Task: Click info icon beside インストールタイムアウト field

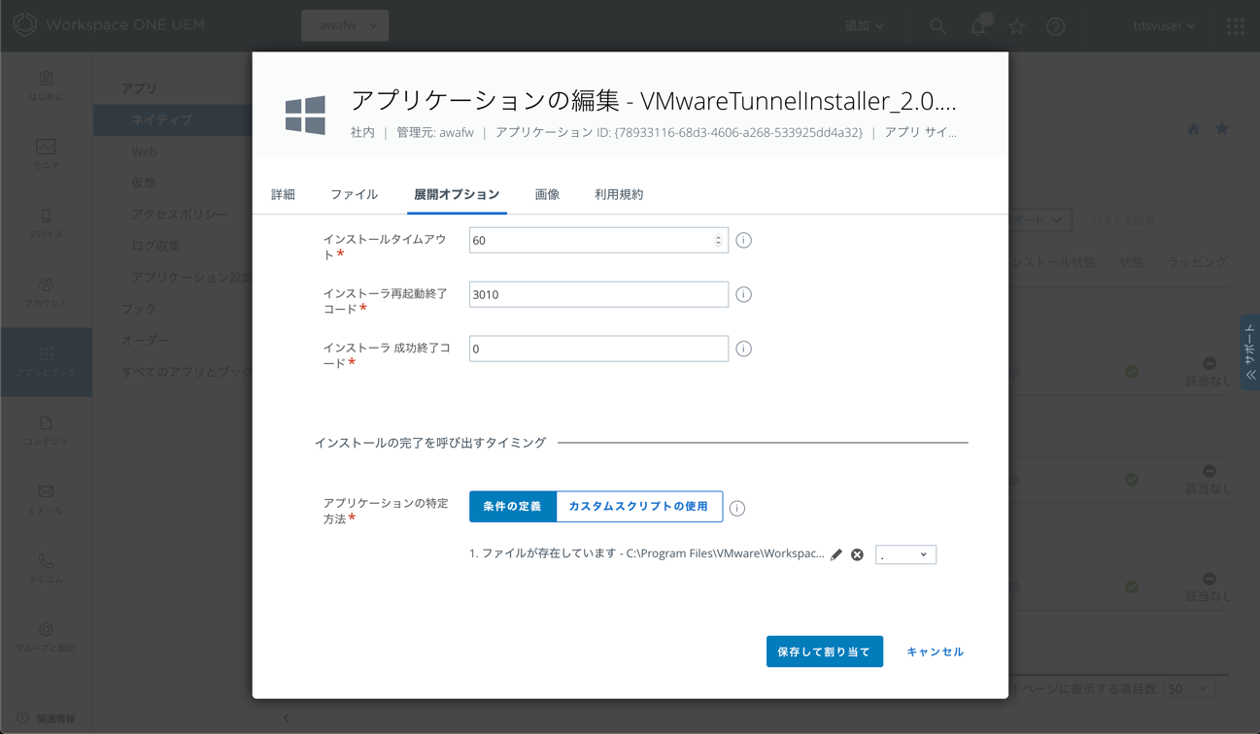Action: 743,240
